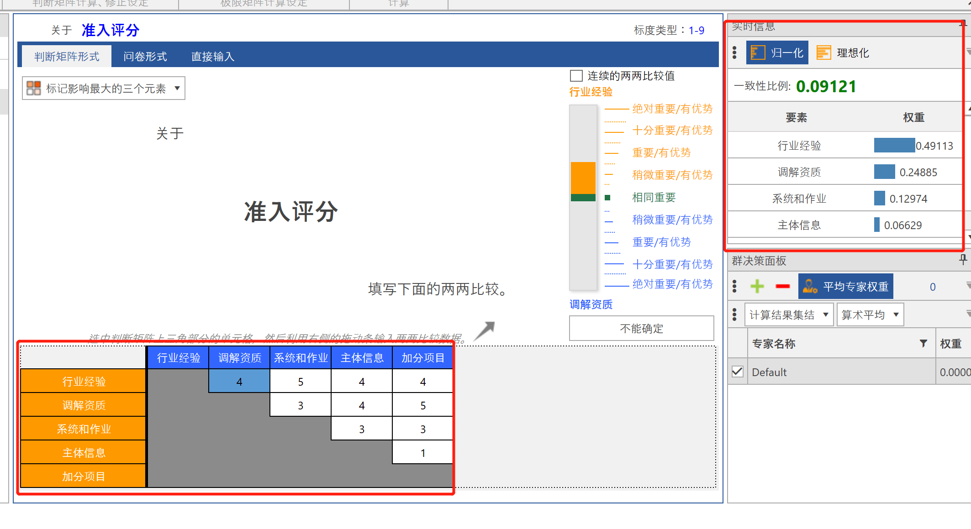Click the grid icon of 标记影响最大的三个元素
This screenshot has height=529, width=971.
(34, 88)
